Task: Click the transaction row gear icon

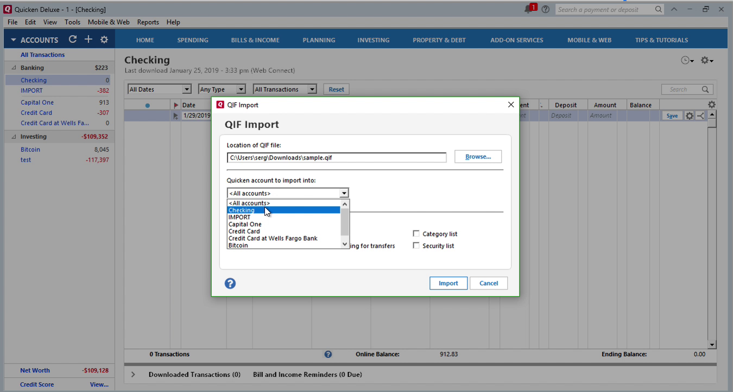Action: pyautogui.click(x=690, y=115)
